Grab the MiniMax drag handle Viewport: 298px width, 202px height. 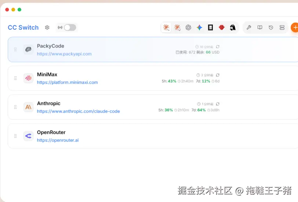click(x=15, y=78)
